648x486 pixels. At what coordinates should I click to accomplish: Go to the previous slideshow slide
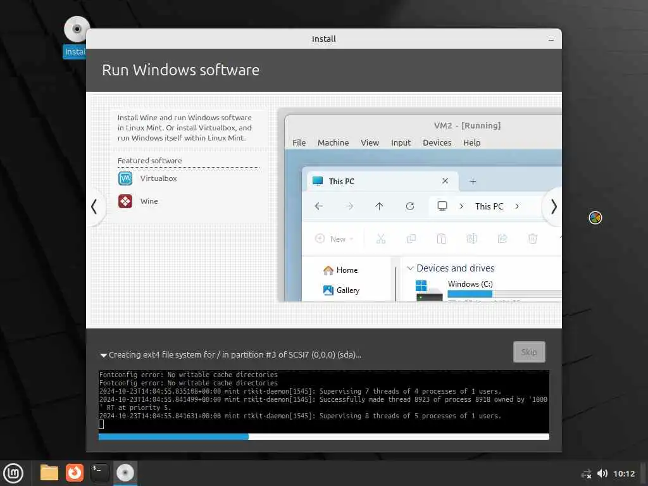(95, 206)
